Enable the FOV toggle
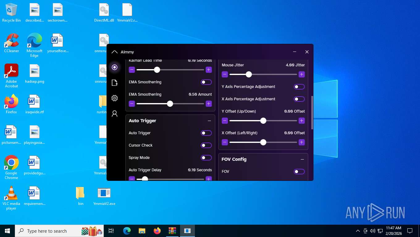 click(299, 172)
